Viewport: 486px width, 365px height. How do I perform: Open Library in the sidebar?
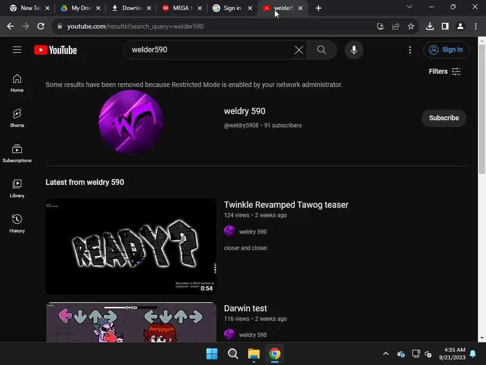pyautogui.click(x=17, y=188)
